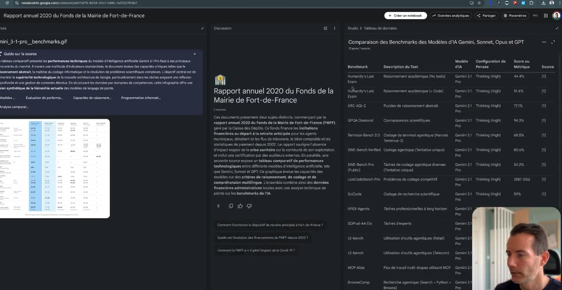562x290 pixels.
Task: Open the Google apps grid
Action: tap(546, 16)
